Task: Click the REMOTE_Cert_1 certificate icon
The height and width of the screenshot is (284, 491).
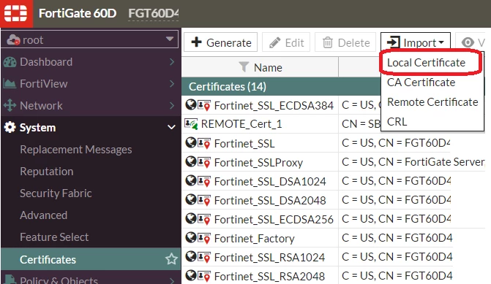Action: (191, 123)
